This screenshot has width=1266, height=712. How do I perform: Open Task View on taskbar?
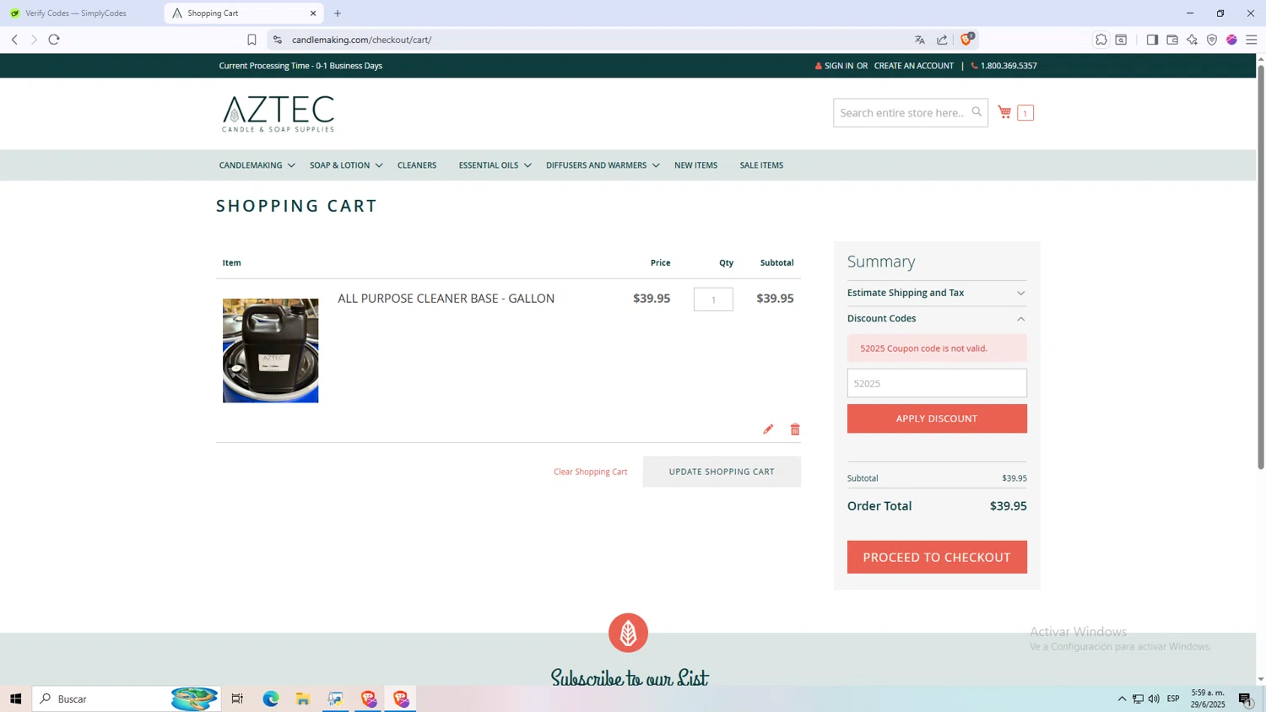(237, 699)
